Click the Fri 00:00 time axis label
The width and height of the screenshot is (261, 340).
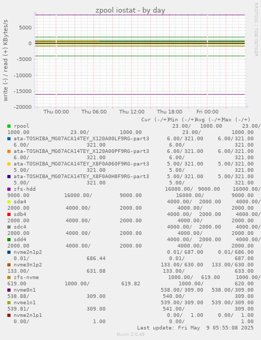[x=207, y=112]
